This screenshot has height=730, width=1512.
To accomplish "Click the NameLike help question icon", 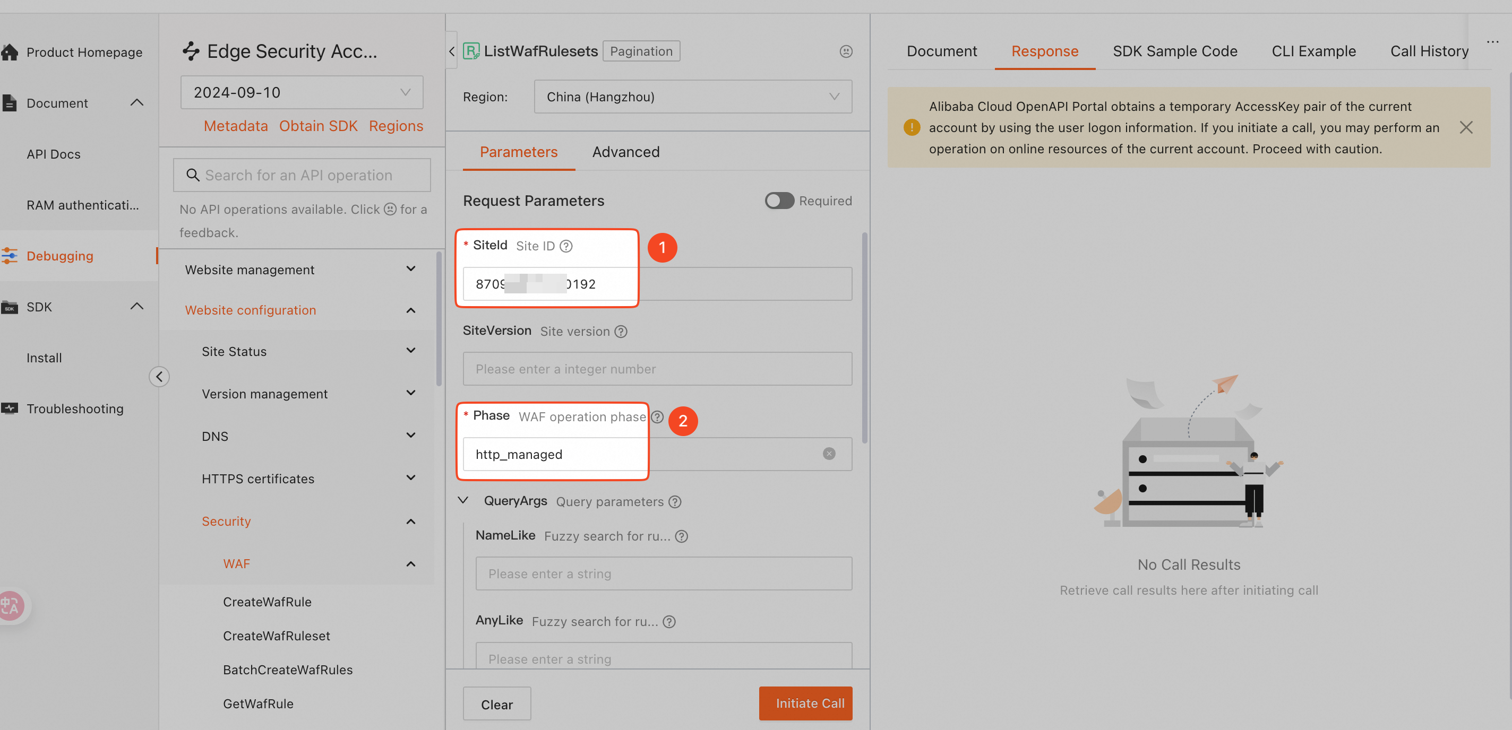I will pos(682,536).
